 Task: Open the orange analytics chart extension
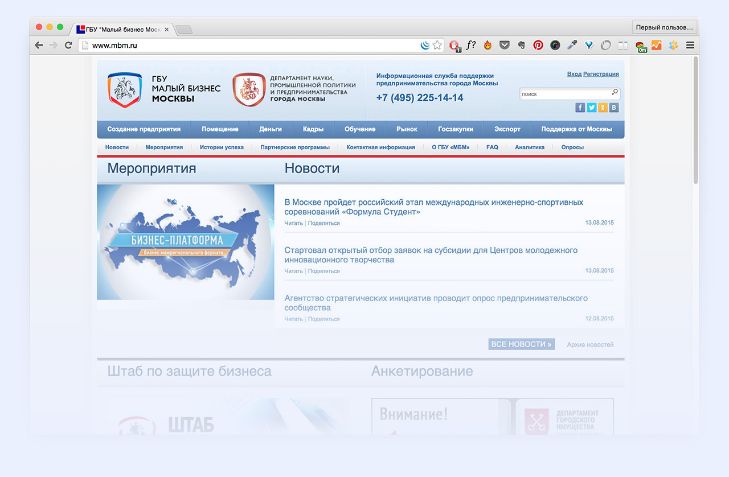click(x=656, y=45)
